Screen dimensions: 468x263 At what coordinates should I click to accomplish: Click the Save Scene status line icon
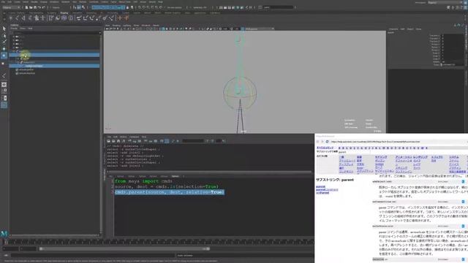[x=35, y=7]
